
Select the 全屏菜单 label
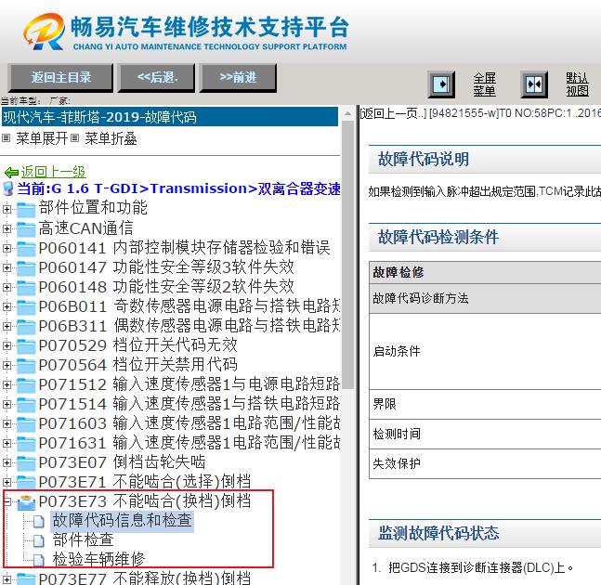coord(484,84)
